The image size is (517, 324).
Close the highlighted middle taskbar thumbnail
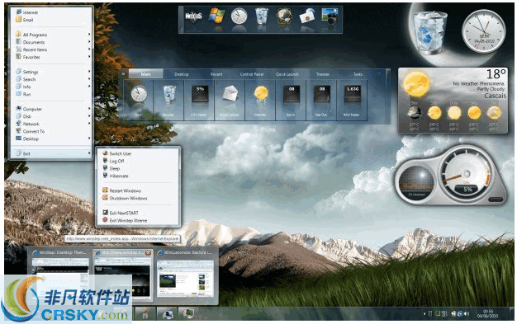click(148, 253)
